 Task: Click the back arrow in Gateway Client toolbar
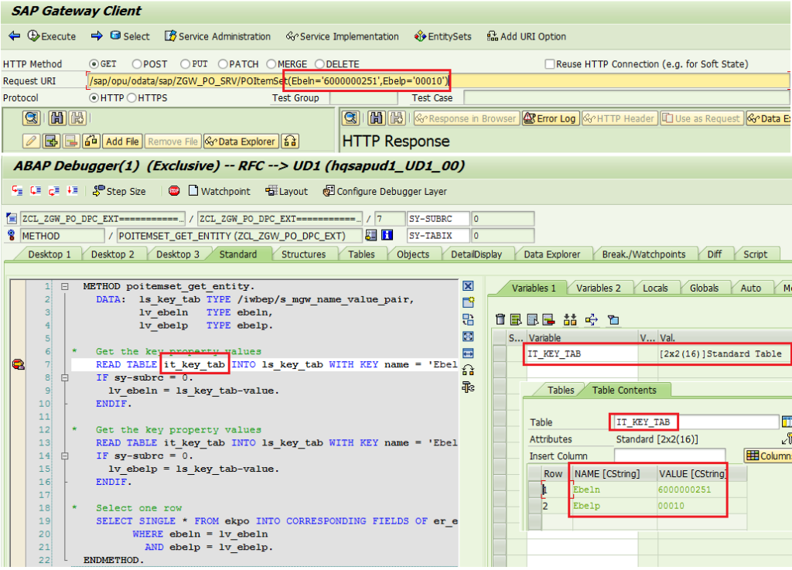pyautogui.click(x=14, y=36)
